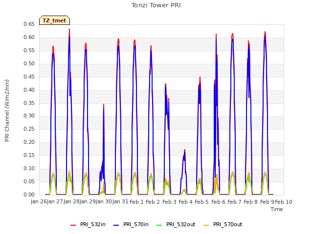Viewport: 313px width, 234px height.
Task: Click the small Feb 4 peak near 0.17
Action: [185, 150]
